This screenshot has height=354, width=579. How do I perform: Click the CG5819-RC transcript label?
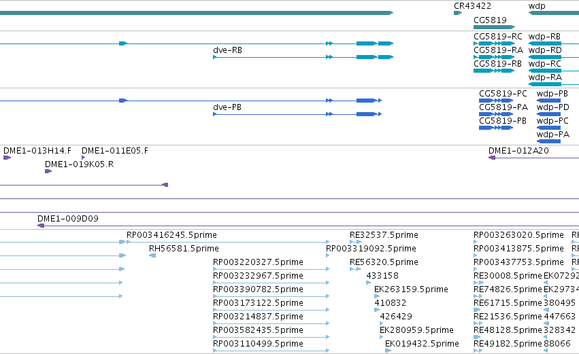pyautogui.click(x=498, y=37)
